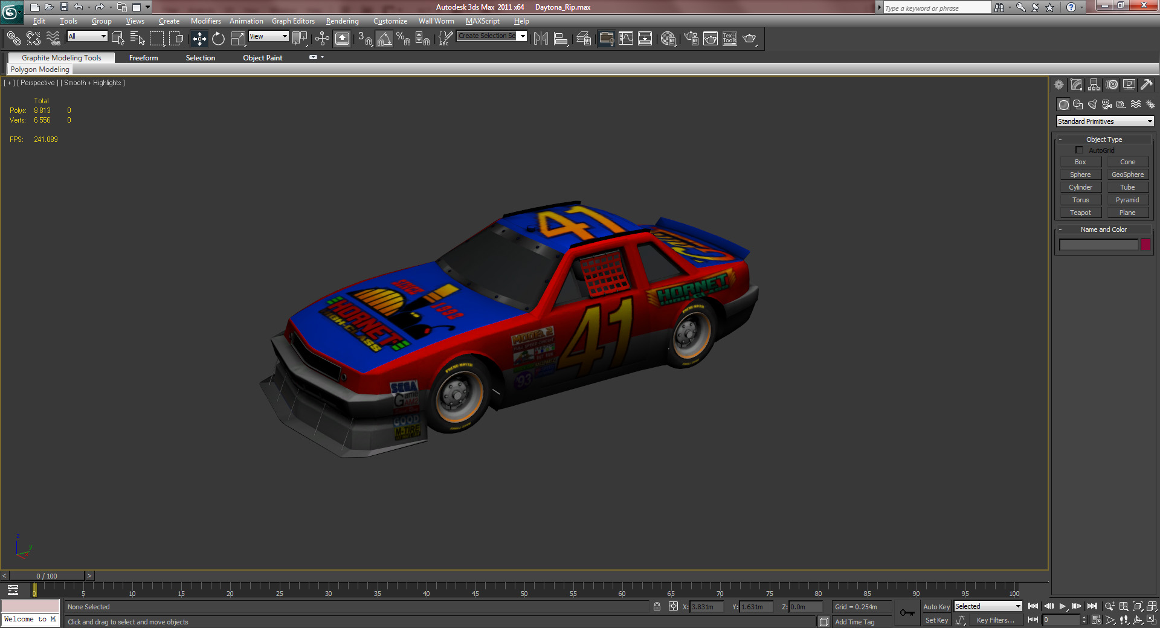
Task: Click Bind to Space Warp icon
Action: (x=53, y=39)
